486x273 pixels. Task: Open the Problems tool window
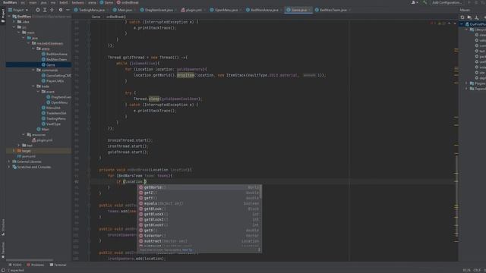(x=36, y=265)
